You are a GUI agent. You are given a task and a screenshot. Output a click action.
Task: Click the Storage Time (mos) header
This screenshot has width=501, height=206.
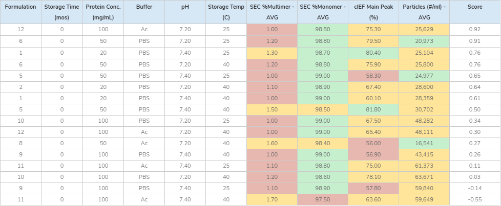61,12
